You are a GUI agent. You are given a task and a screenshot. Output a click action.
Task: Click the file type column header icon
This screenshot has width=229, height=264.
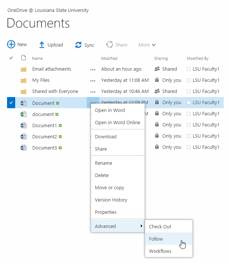pyautogui.click(x=23, y=58)
